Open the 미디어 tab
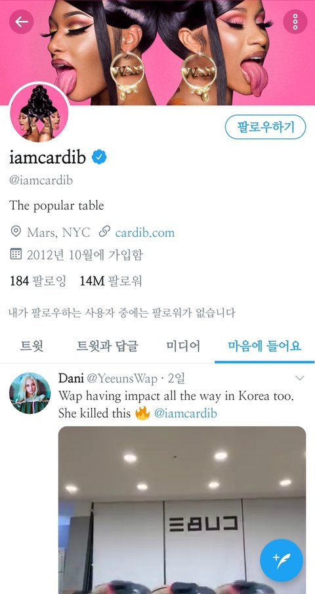Viewport: 315px width, 594px height. (x=183, y=346)
